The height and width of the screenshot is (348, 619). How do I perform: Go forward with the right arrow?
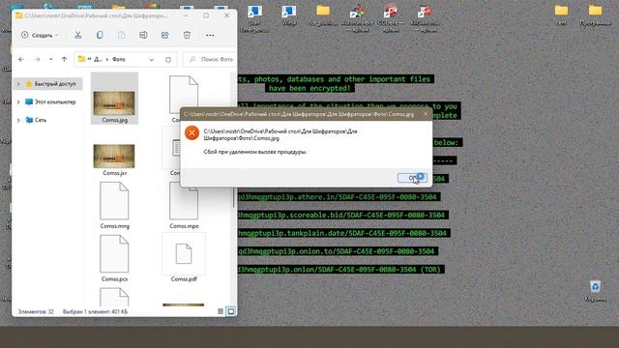pyautogui.click(x=37, y=59)
